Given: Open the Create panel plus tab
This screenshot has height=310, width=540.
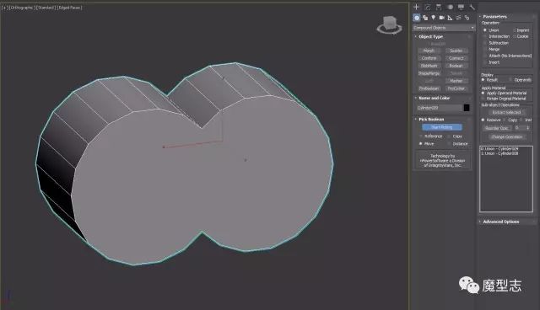Looking at the screenshot, I should 416,7.
